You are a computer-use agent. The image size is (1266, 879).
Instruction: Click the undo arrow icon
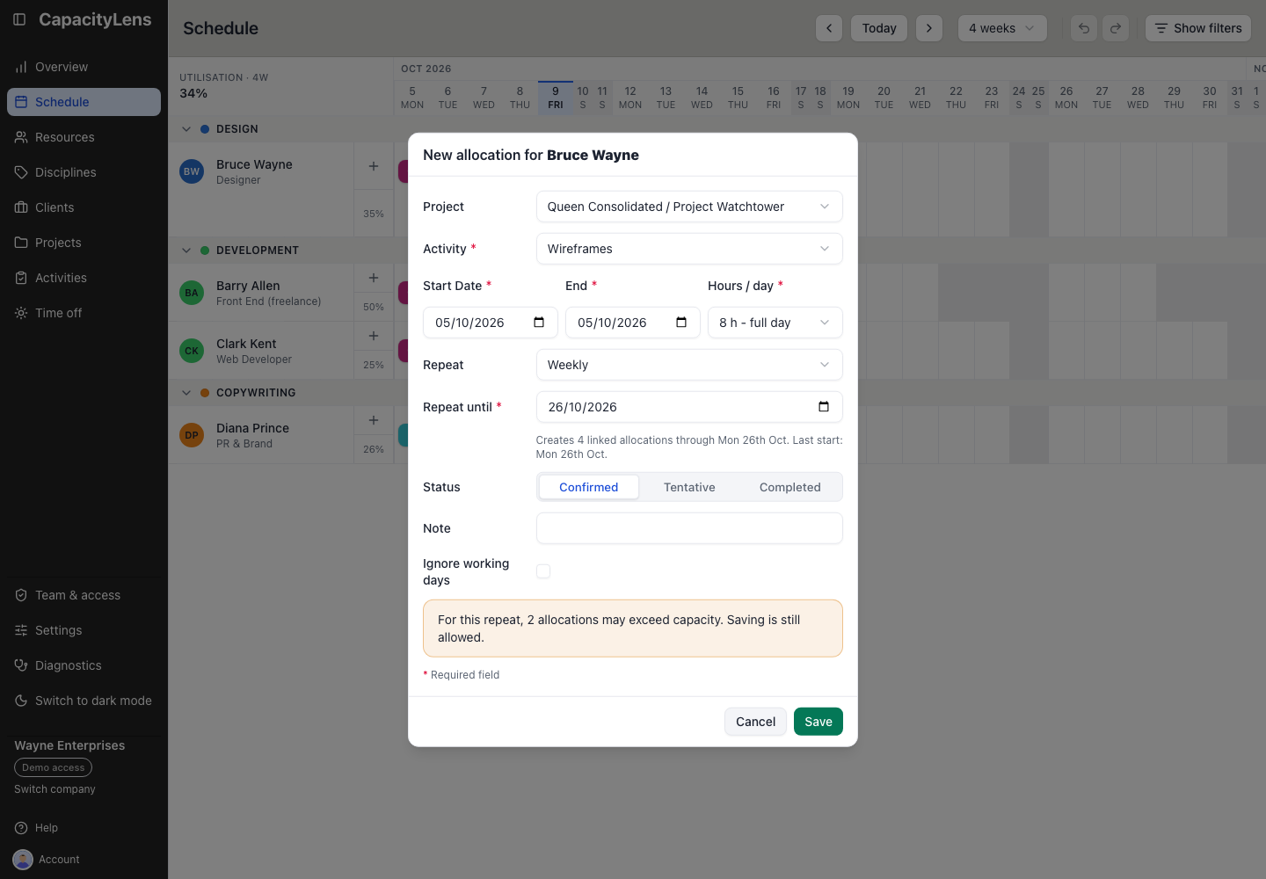pos(1084,28)
